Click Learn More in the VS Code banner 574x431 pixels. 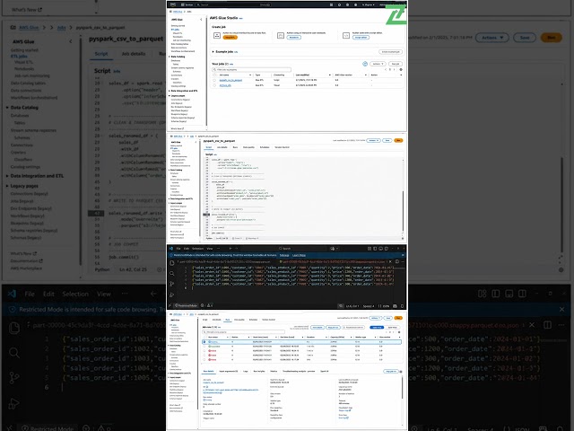coord(299,255)
